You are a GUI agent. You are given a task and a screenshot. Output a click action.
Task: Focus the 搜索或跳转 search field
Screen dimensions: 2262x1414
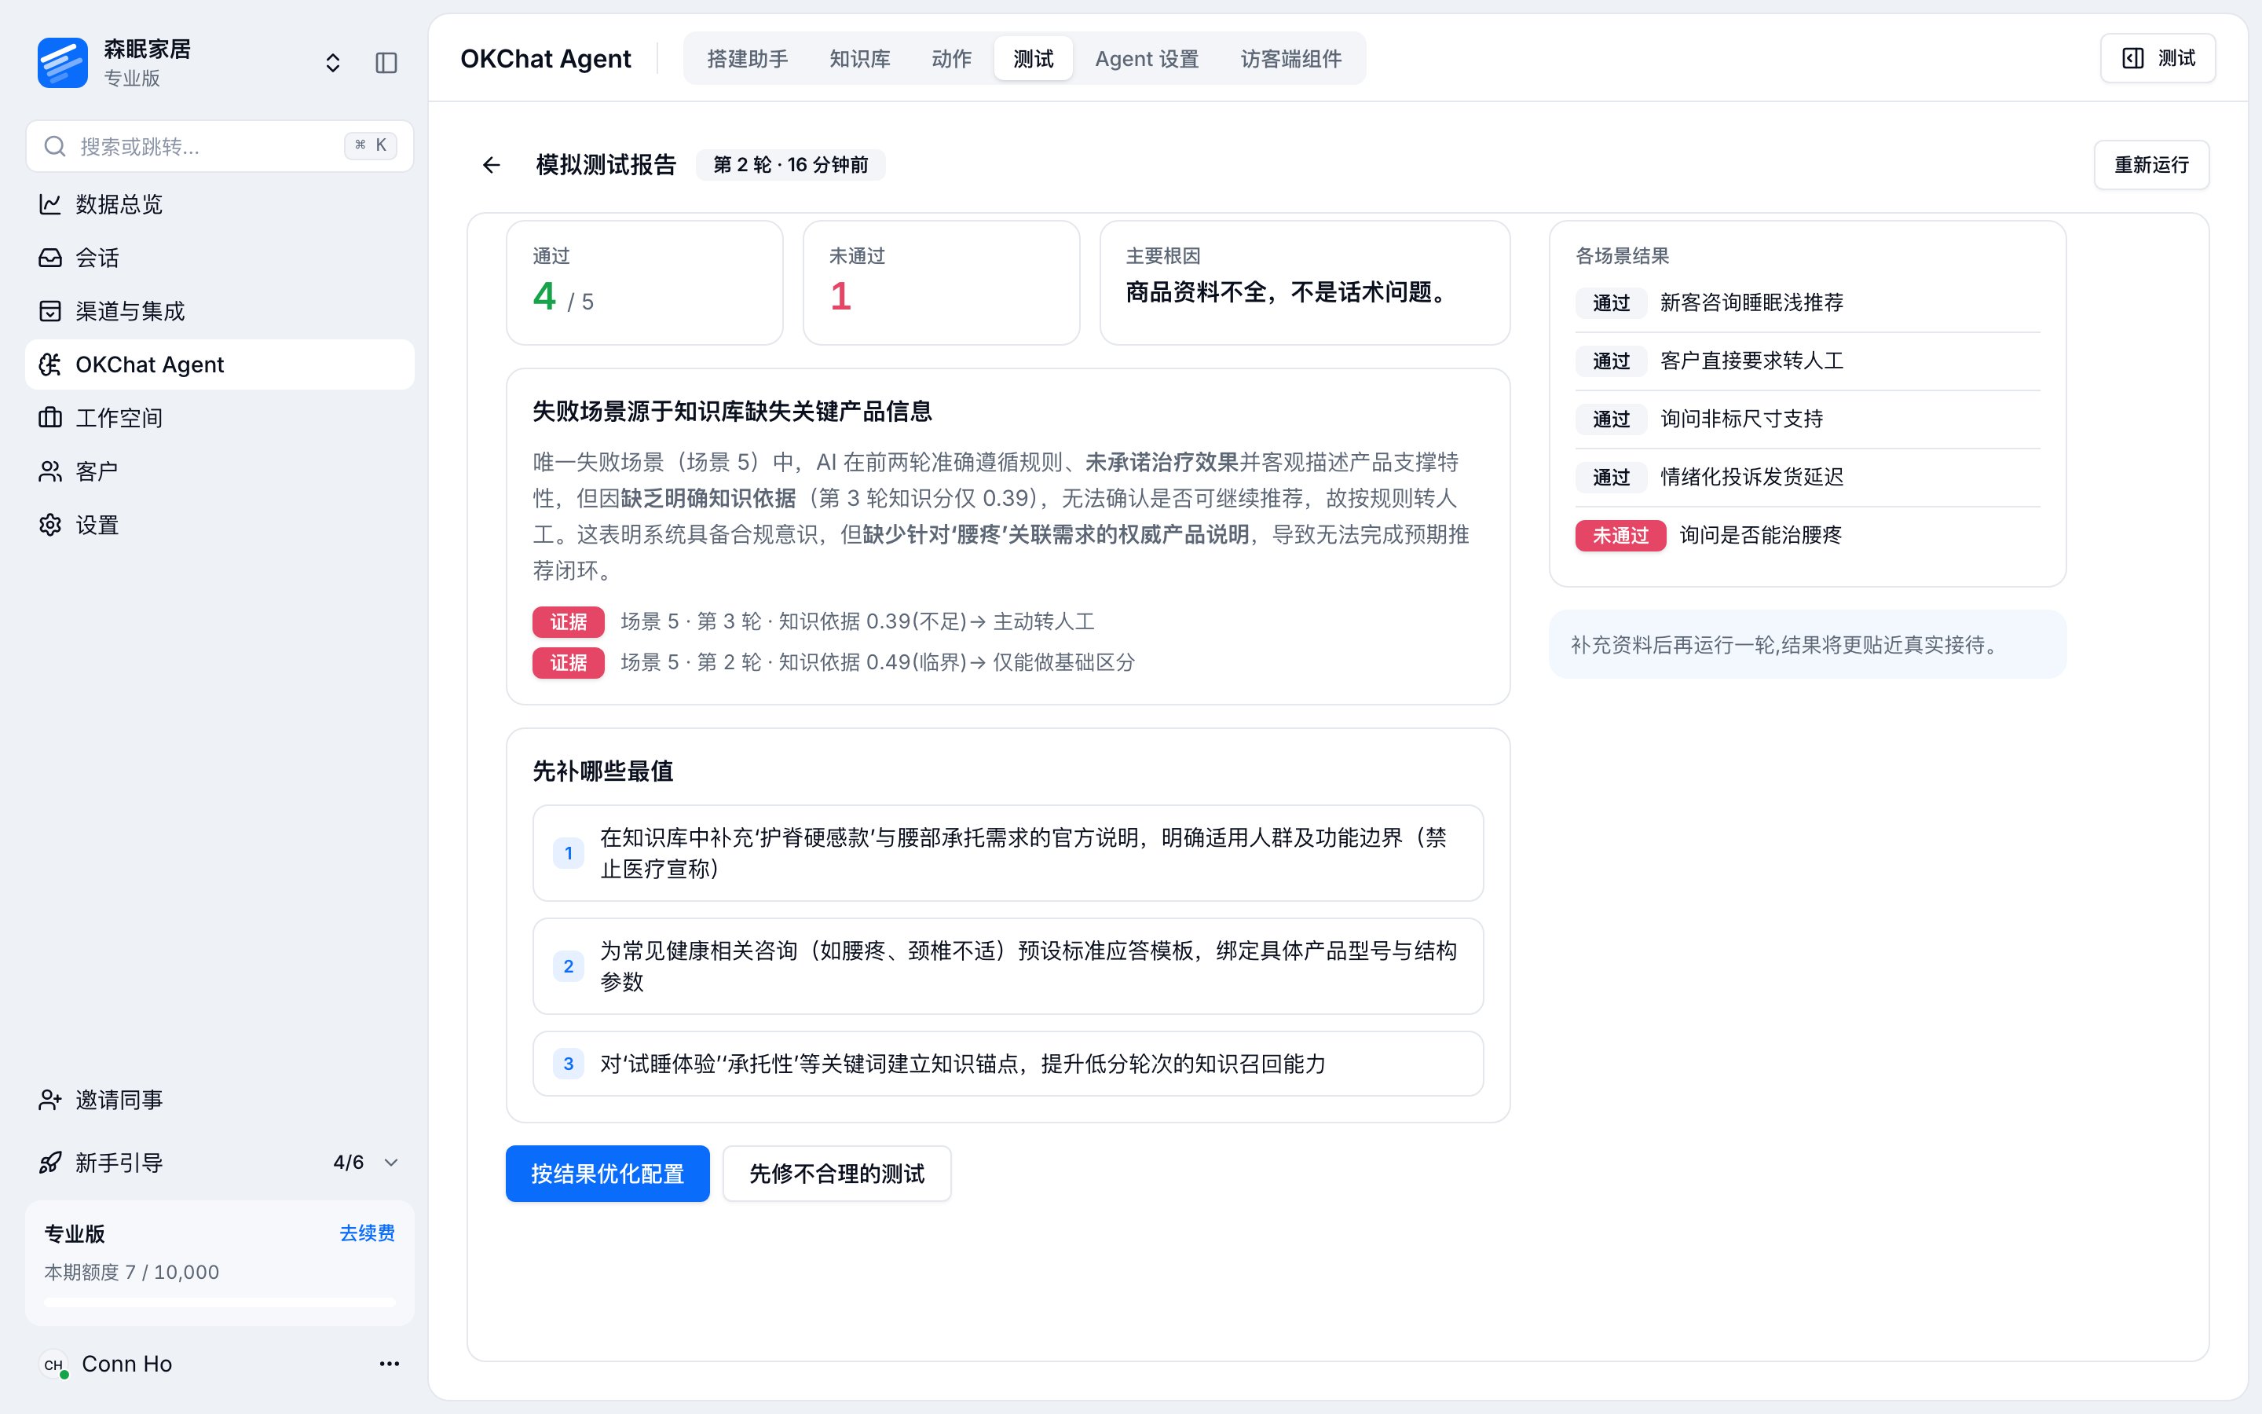pos(220,146)
